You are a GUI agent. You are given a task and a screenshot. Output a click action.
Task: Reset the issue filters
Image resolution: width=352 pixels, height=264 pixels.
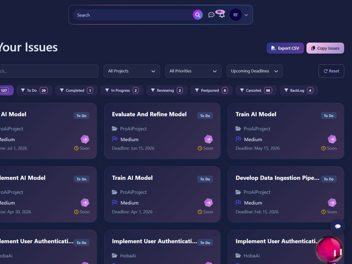coord(331,71)
